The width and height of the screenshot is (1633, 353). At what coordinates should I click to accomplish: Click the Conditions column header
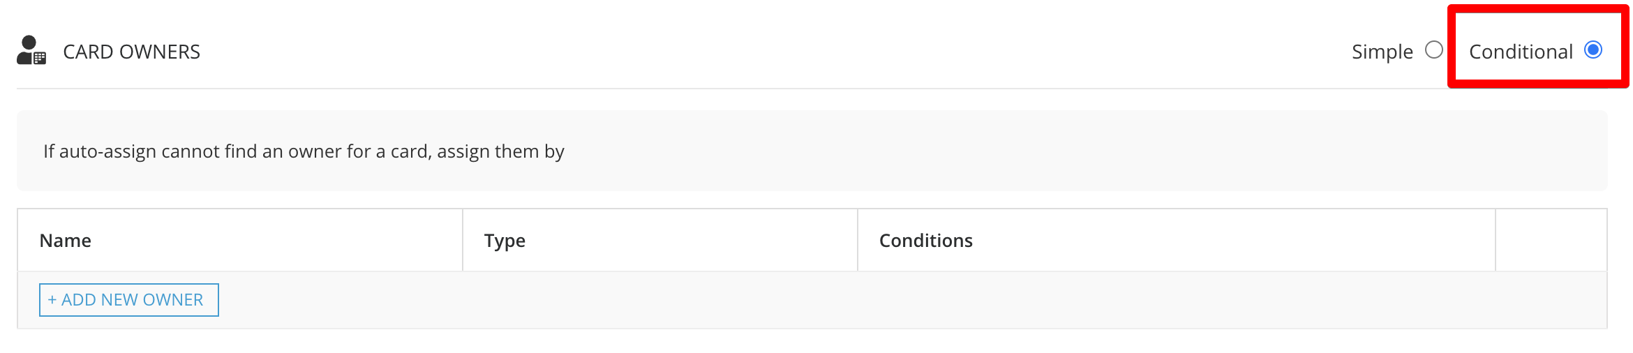(x=925, y=241)
